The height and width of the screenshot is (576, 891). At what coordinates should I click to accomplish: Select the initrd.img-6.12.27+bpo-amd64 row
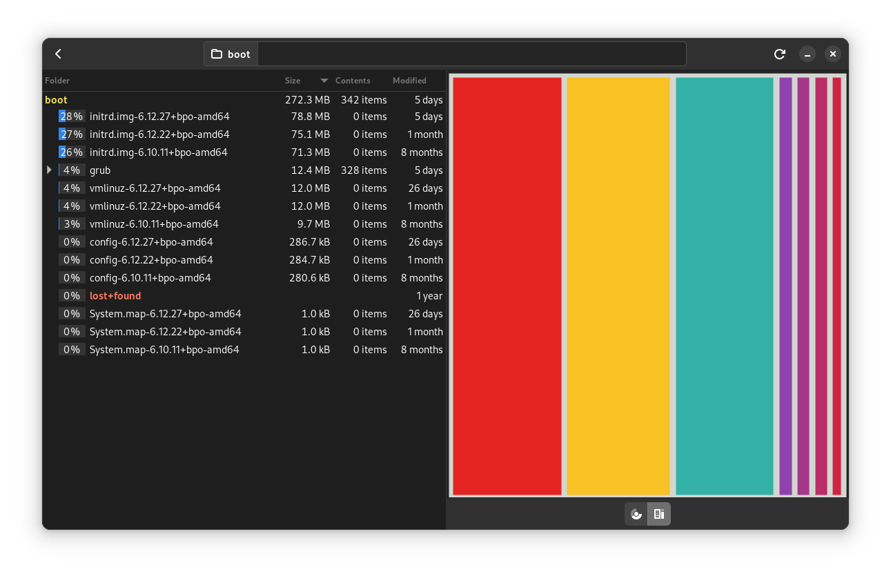[159, 116]
